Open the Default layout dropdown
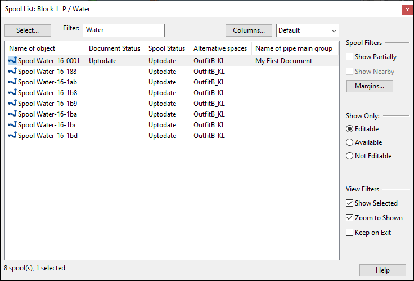414x281 pixels. 307,30
